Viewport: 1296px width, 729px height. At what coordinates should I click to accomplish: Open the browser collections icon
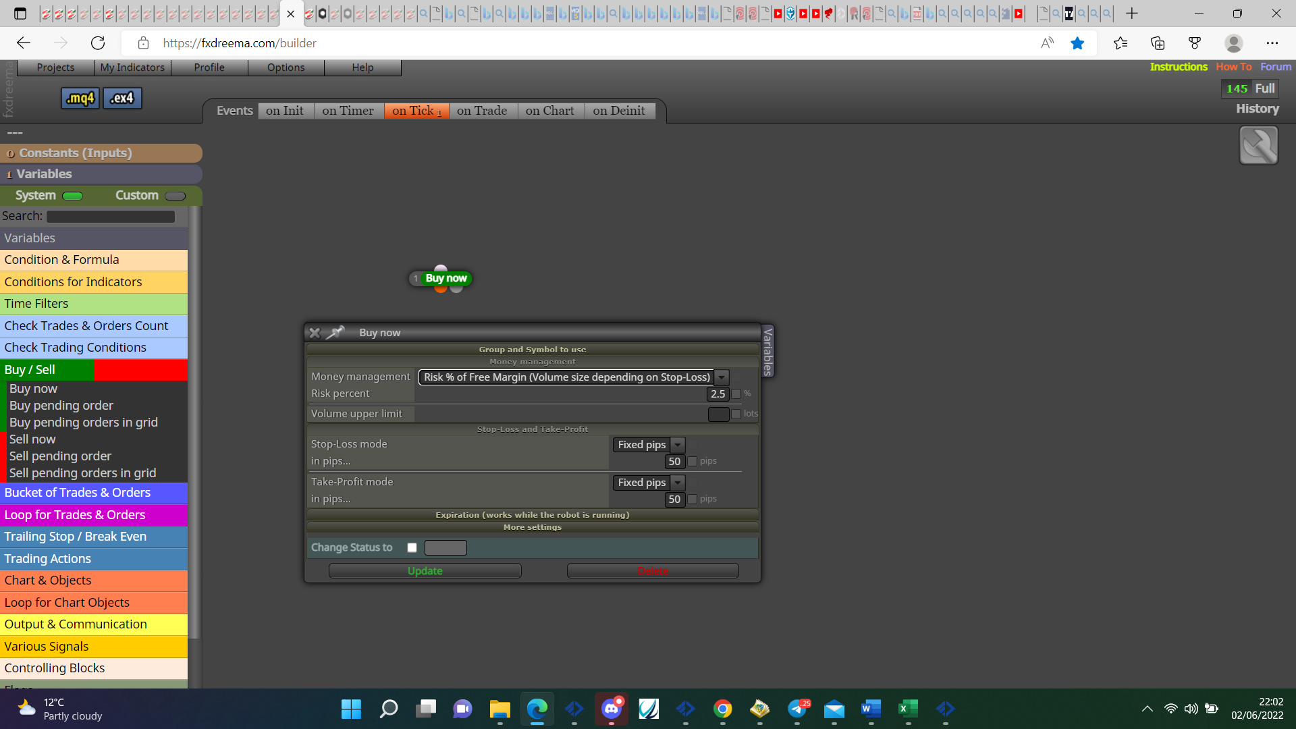(x=1158, y=43)
